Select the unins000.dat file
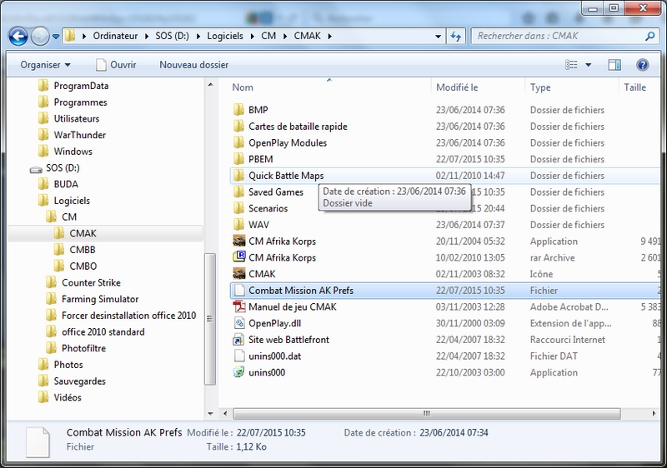 click(x=275, y=356)
